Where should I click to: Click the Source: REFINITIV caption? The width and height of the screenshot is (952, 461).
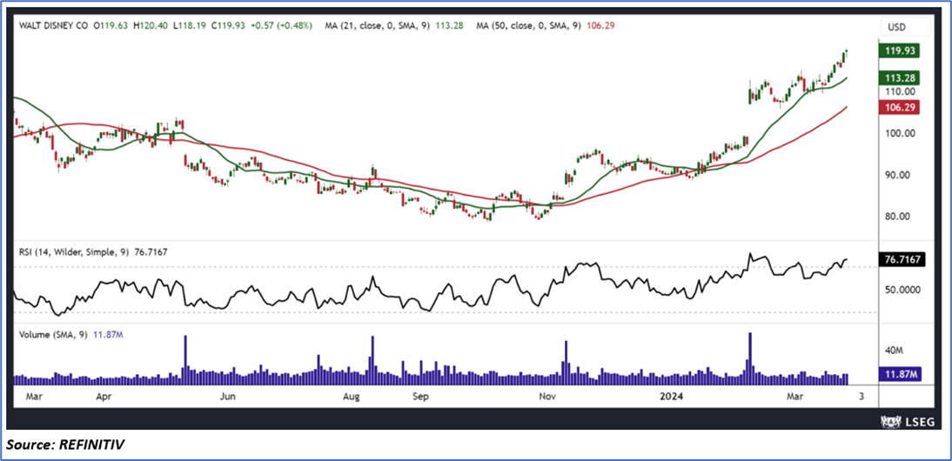(x=67, y=446)
